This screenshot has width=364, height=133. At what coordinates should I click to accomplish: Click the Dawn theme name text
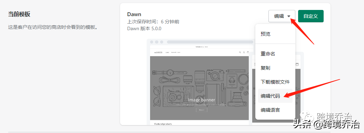[134, 14]
